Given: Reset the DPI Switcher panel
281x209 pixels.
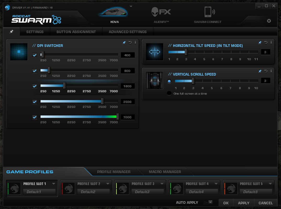Looking at the screenshot, I should point(130,42).
